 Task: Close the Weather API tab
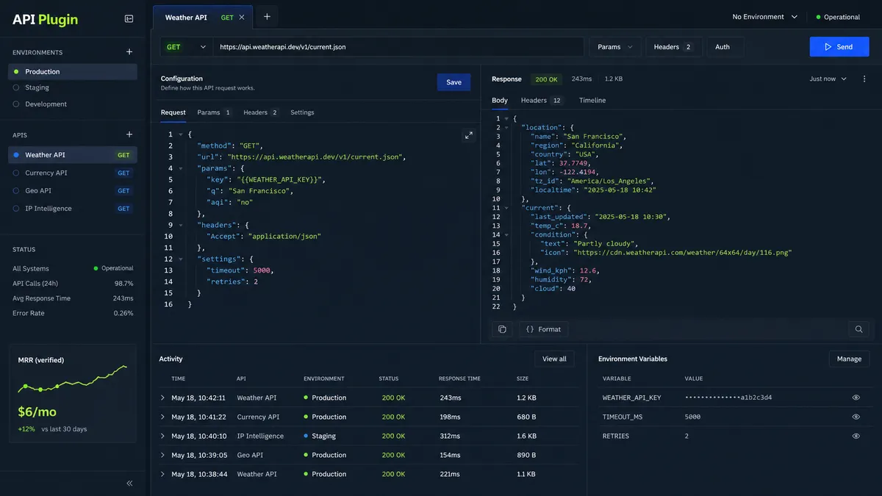[x=242, y=17]
